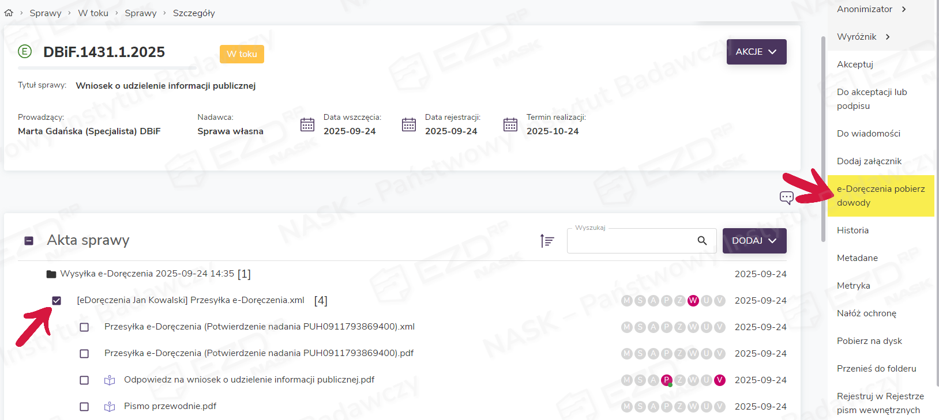Click the green E case type icon
The height and width of the screenshot is (420, 939).
tap(25, 52)
